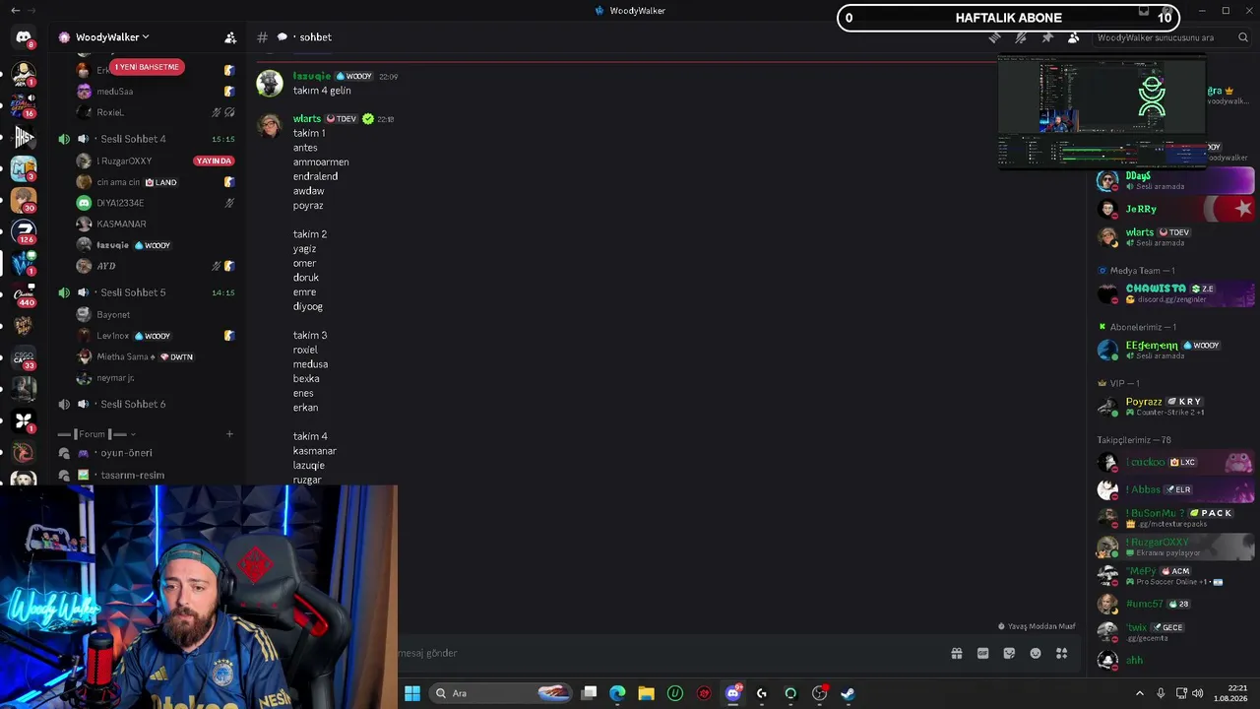Open JeRRy profile in member list

[1175, 209]
